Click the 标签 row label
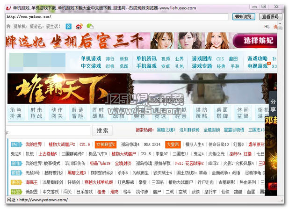Viewport: 289px width, 209px height. click(16, 192)
